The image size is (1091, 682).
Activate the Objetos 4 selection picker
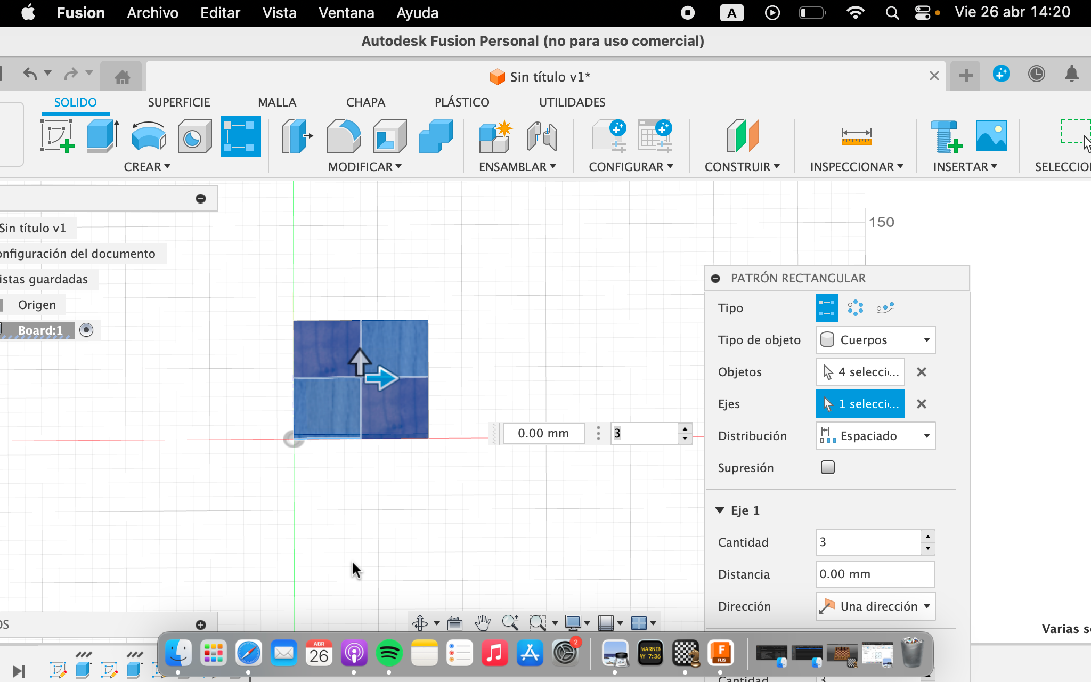(860, 372)
